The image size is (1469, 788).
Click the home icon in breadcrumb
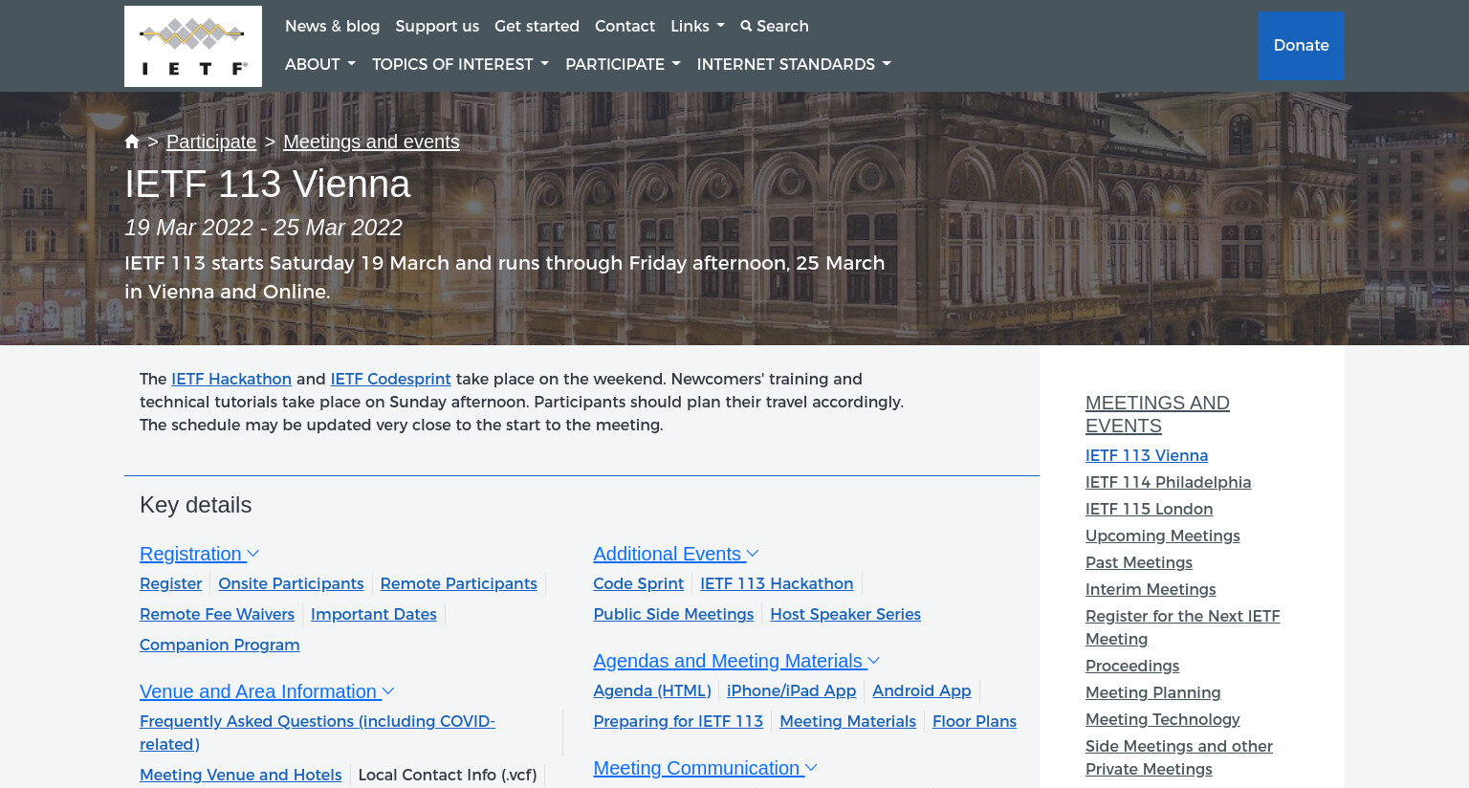click(132, 142)
